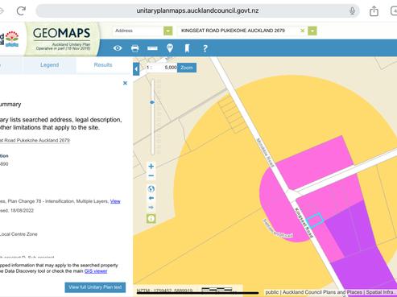Click the searched address link in summary
397x297 pixels.
click(35, 140)
